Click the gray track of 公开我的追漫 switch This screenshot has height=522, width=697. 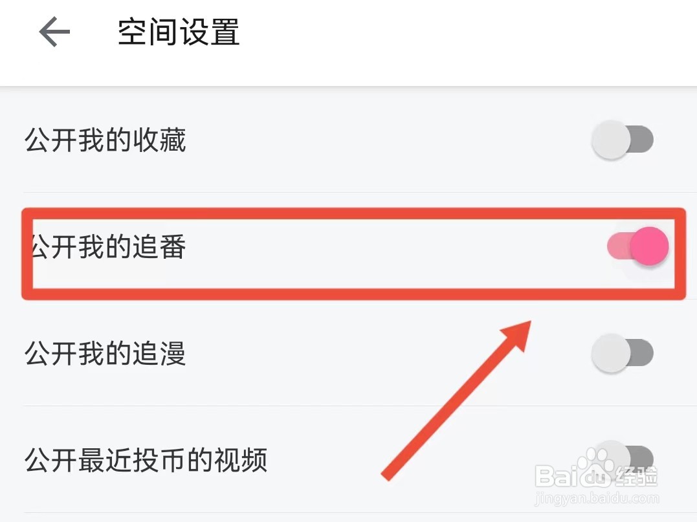(642, 354)
